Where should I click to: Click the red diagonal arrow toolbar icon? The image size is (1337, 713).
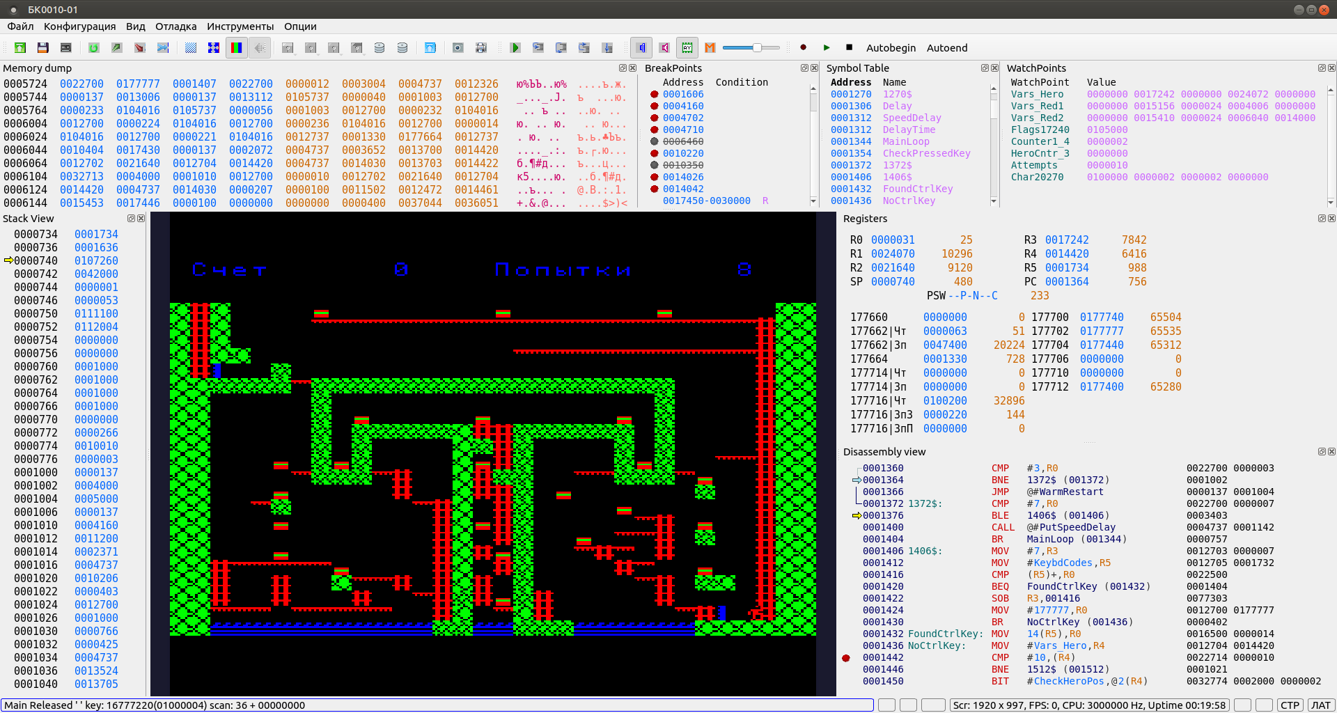(140, 47)
